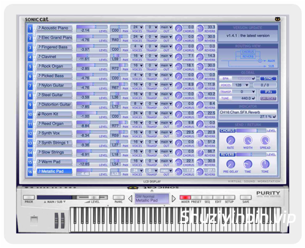Image resolution: width=305 pixels, height=248 pixels.
Task: Open transpose dropdown for Fingered Bass
Action: pyautogui.click(x=152, y=46)
